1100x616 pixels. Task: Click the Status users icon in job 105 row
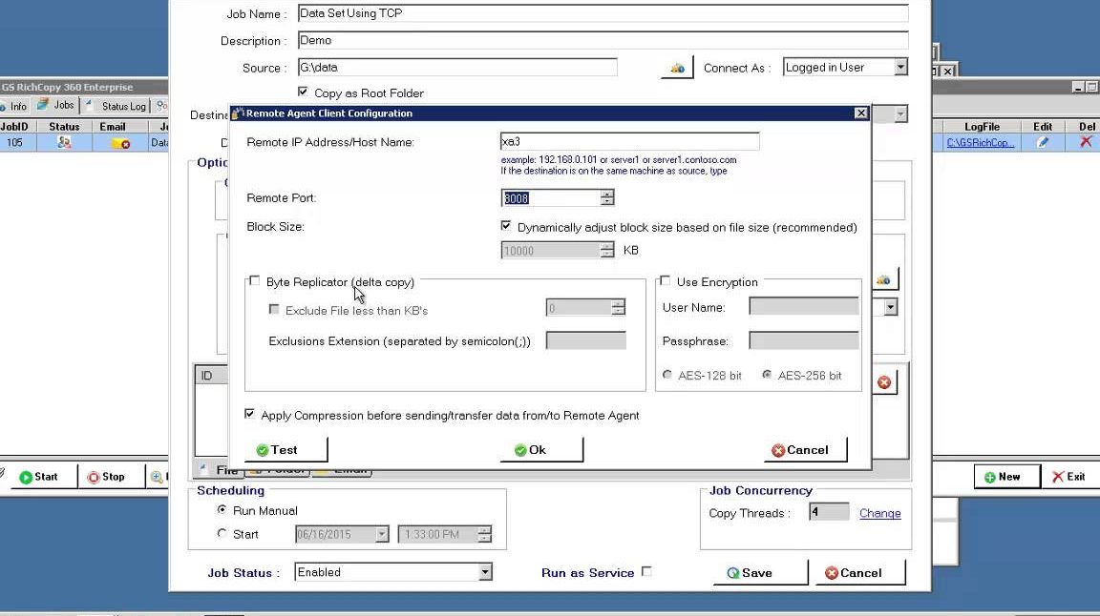[x=64, y=142]
